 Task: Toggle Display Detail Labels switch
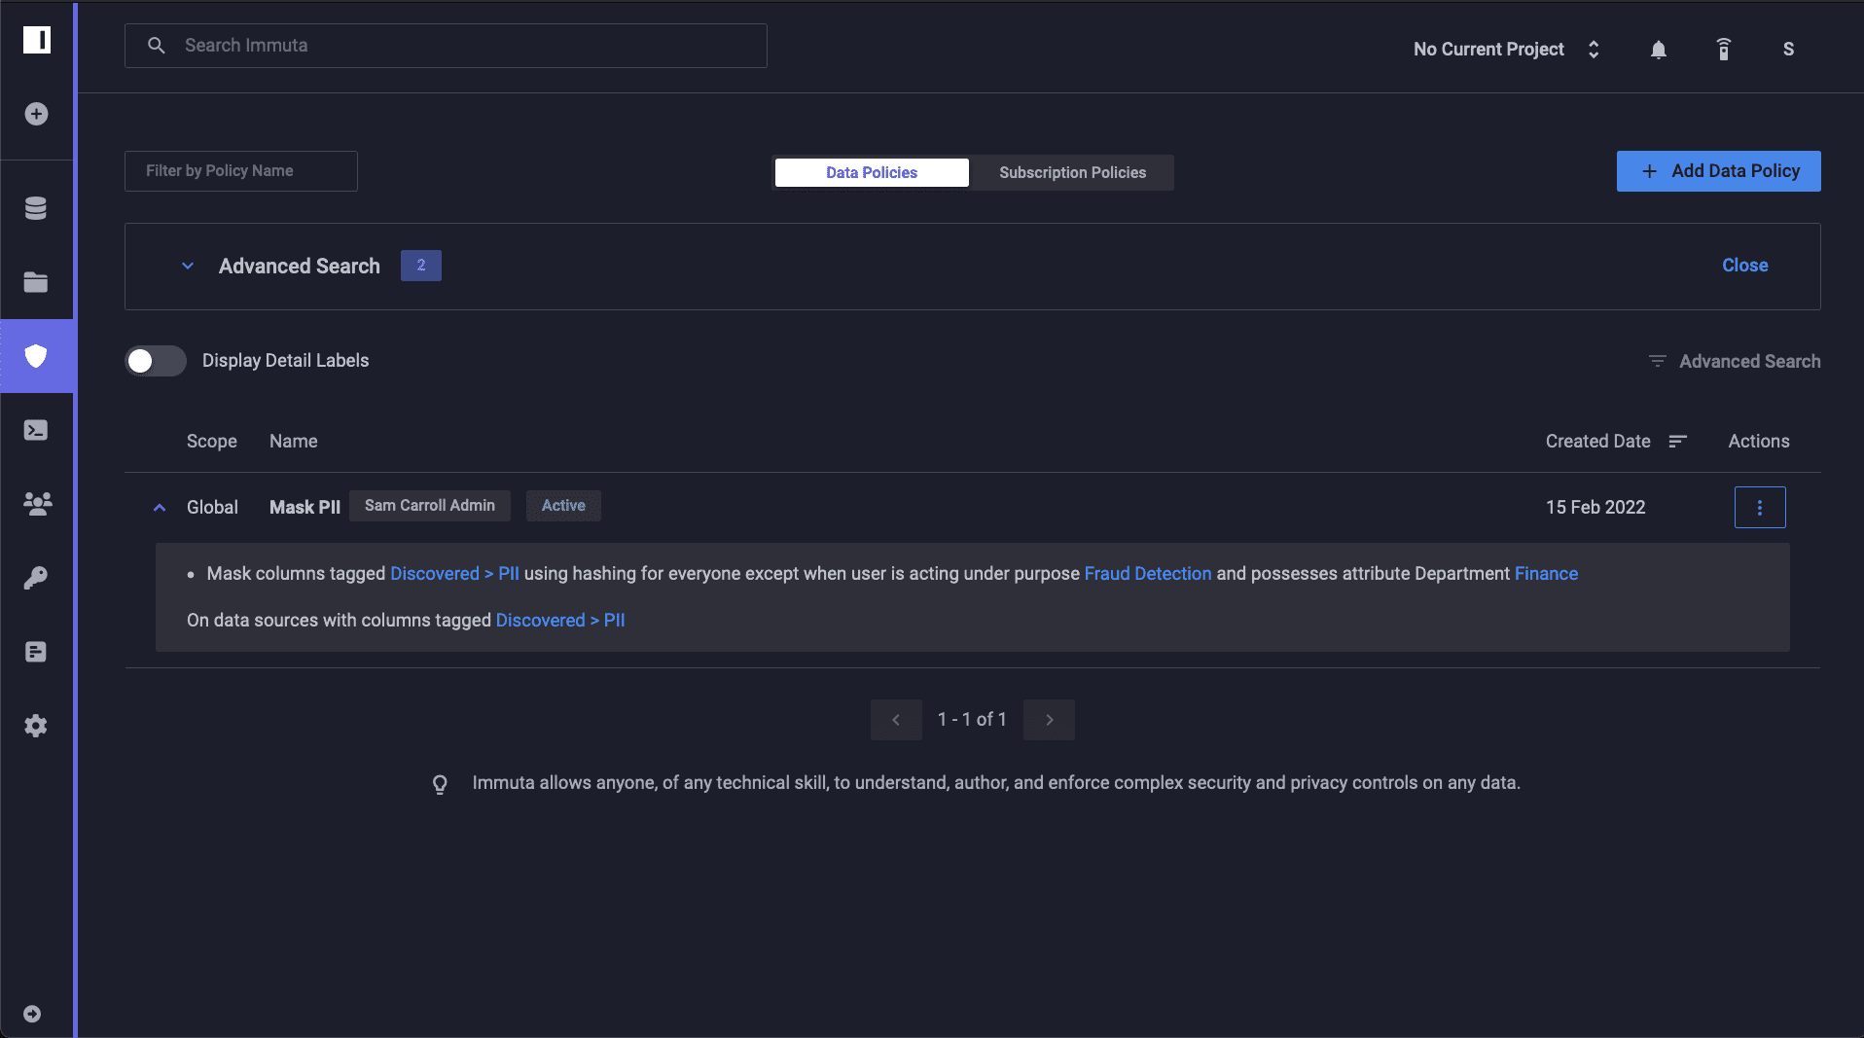tap(156, 361)
